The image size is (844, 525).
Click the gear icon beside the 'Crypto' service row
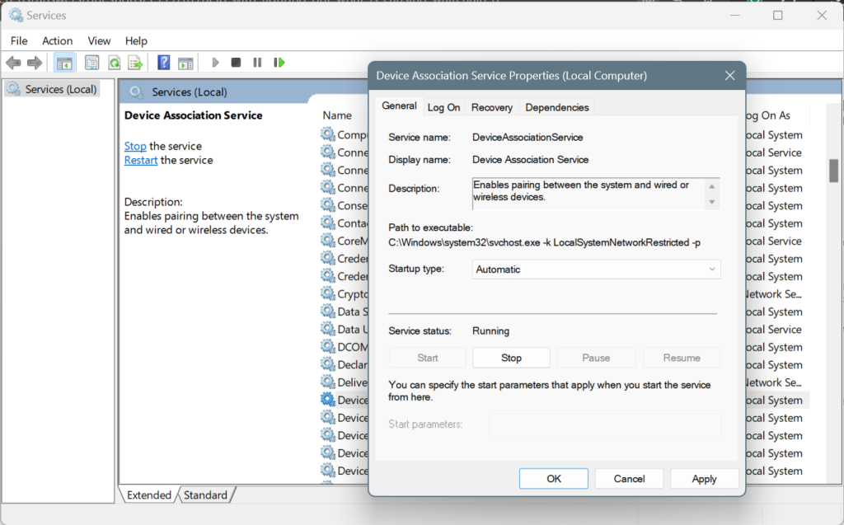coord(328,293)
